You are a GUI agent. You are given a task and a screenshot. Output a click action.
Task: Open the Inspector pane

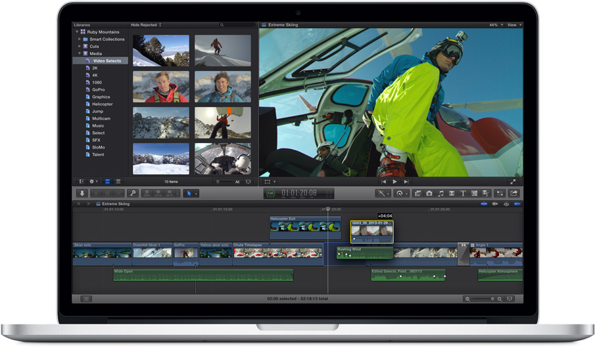[x=500, y=193]
